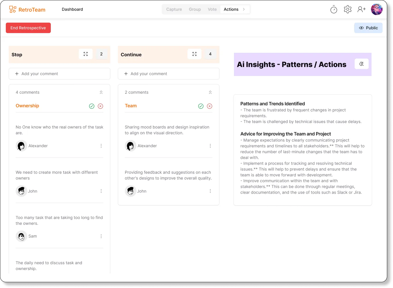393x288 pixels.
Task: Collapse the 2 comments group
Action: [210, 92]
